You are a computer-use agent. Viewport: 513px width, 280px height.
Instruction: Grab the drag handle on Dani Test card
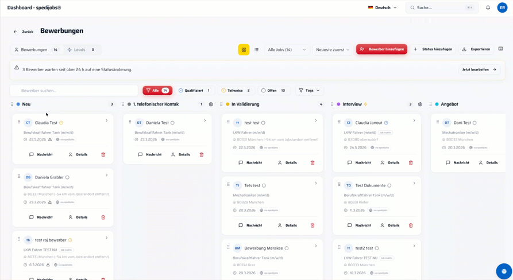coord(437,122)
